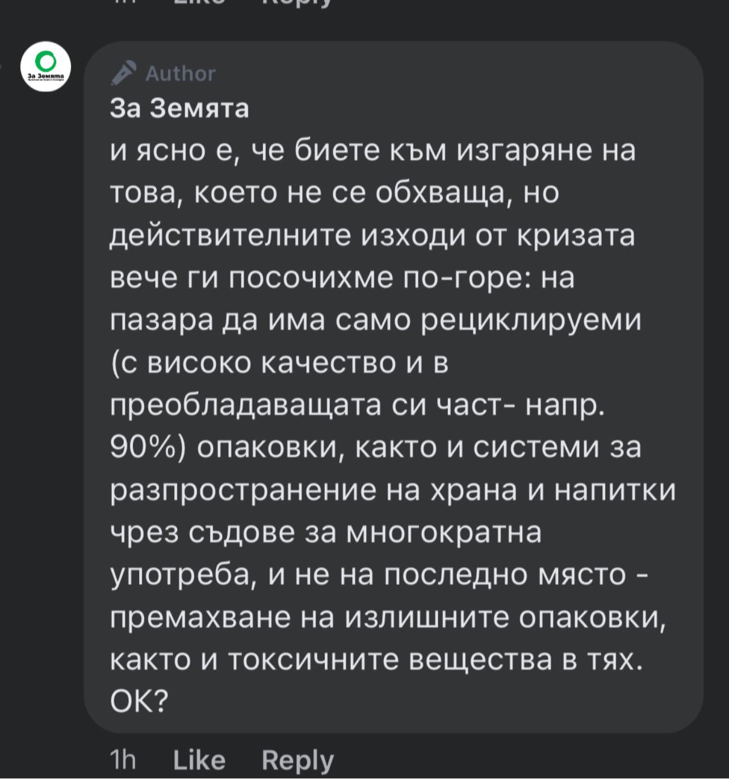The height and width of the screenshot is (779, 729).
Task: Open the За Земята commenter name link
Action: 179,108
